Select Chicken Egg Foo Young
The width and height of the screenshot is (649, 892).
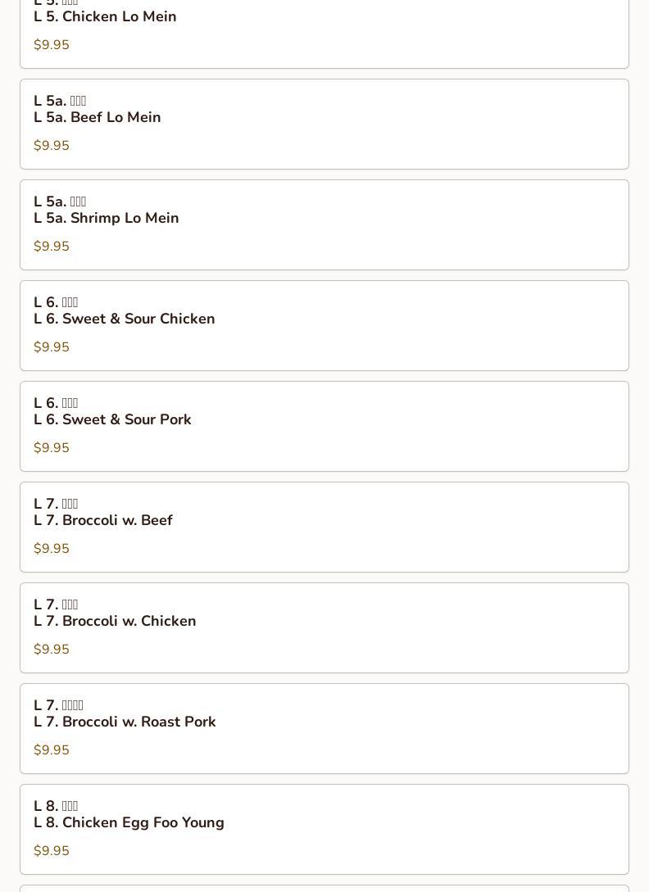pyautogui.click(x=129, y=823)
